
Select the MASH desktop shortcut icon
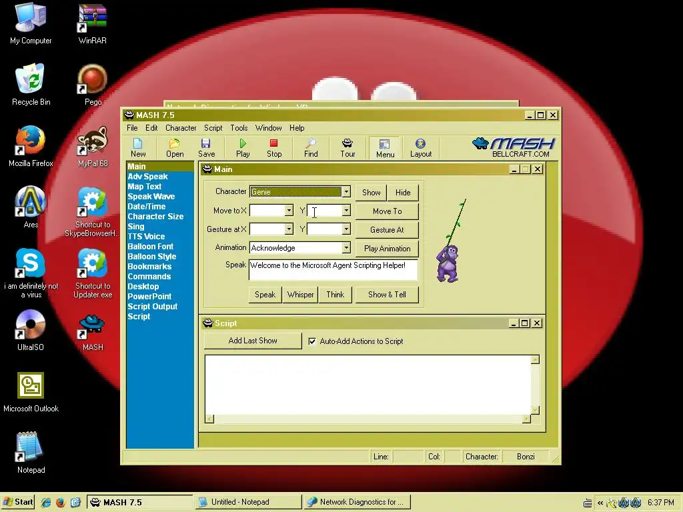pyautogui.click(x=92, y=333)
